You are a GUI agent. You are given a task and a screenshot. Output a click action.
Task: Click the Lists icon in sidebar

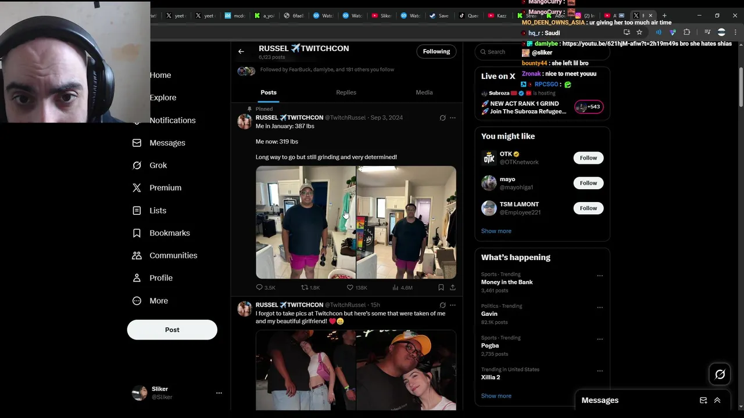point(137,211)
